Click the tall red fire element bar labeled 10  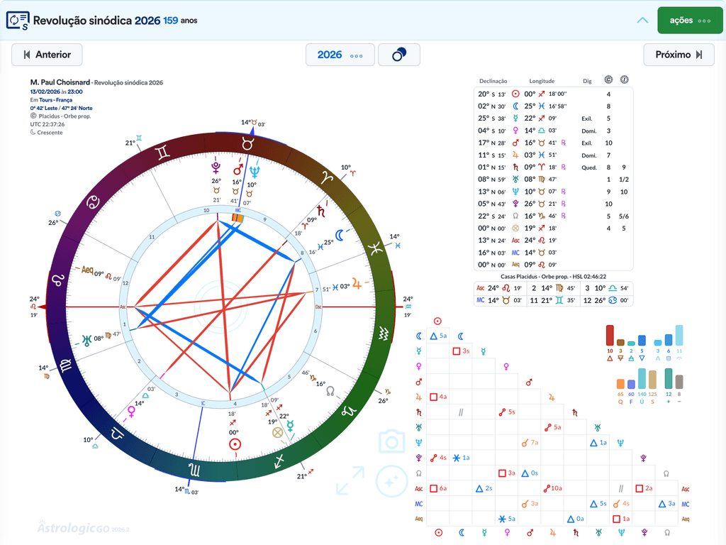pos(610,335)
